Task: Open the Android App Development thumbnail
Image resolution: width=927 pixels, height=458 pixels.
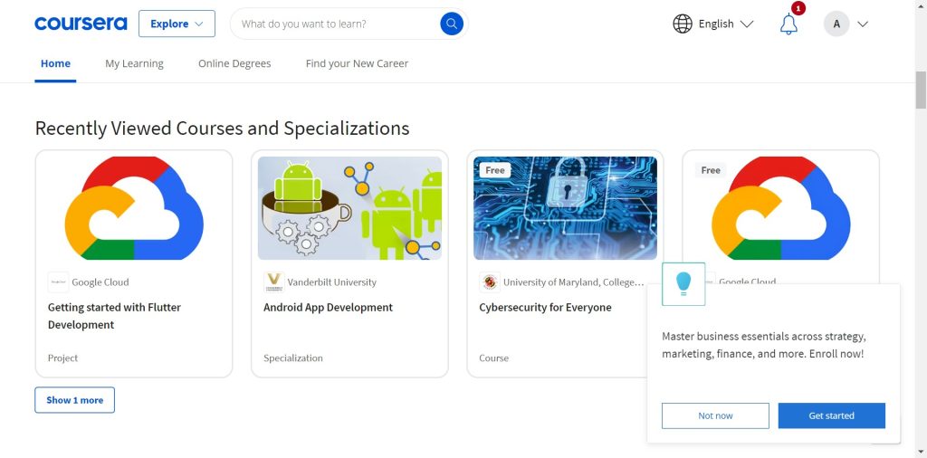Action: point(349,208)
